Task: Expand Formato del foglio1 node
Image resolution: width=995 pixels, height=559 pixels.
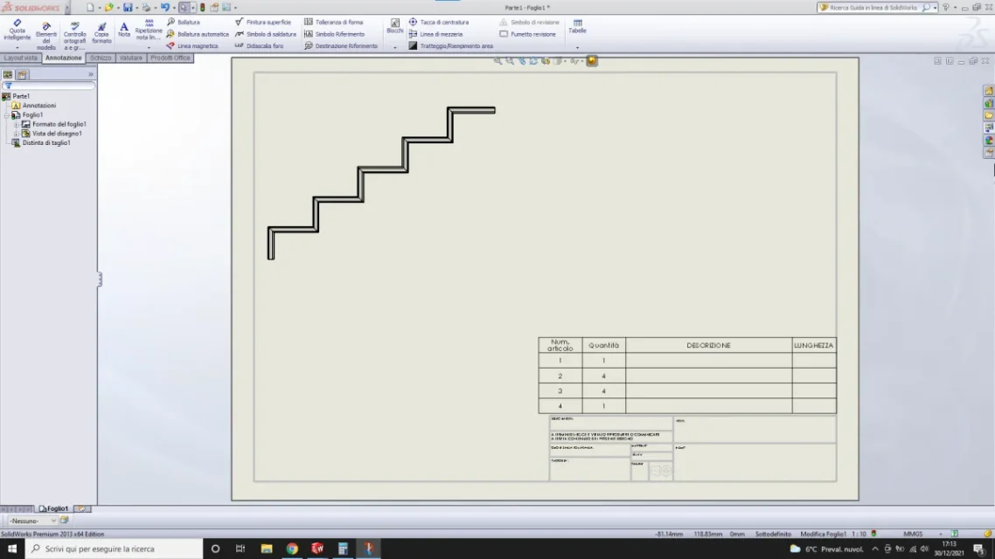Action: click(17, 125)
